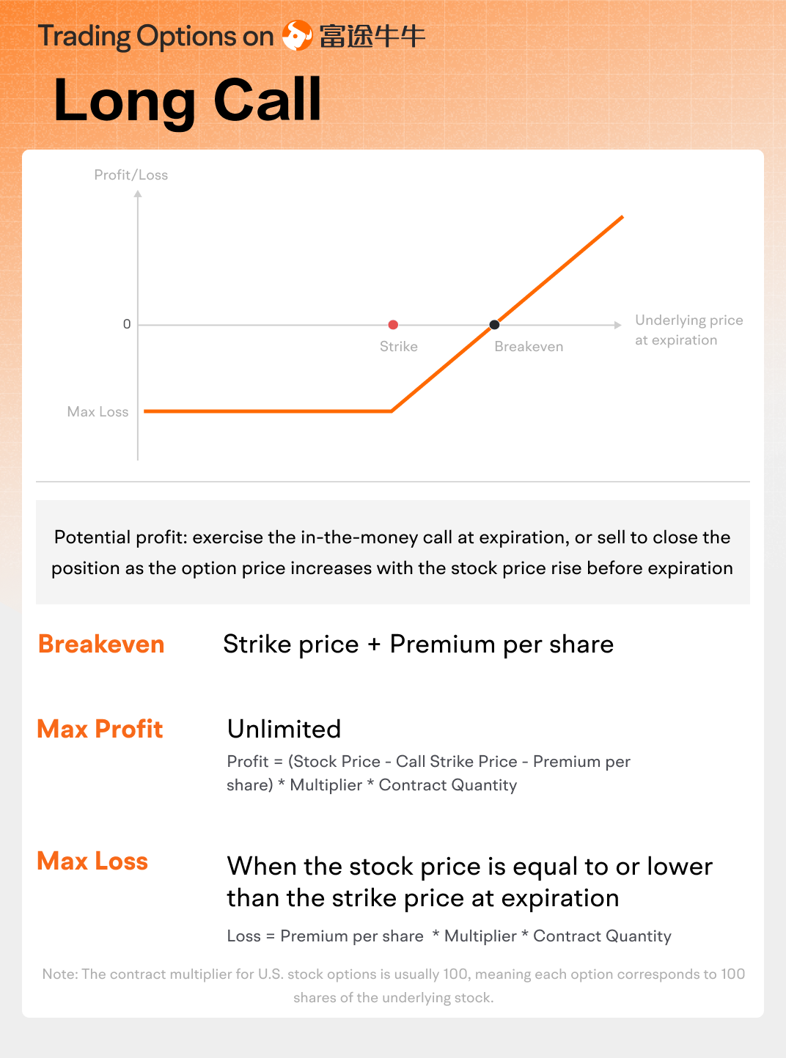Image resolution: width=786 pixels, height=1058 pixels.
Task: Click the black Breakeven dot on the chart
Action: (494, 325)
